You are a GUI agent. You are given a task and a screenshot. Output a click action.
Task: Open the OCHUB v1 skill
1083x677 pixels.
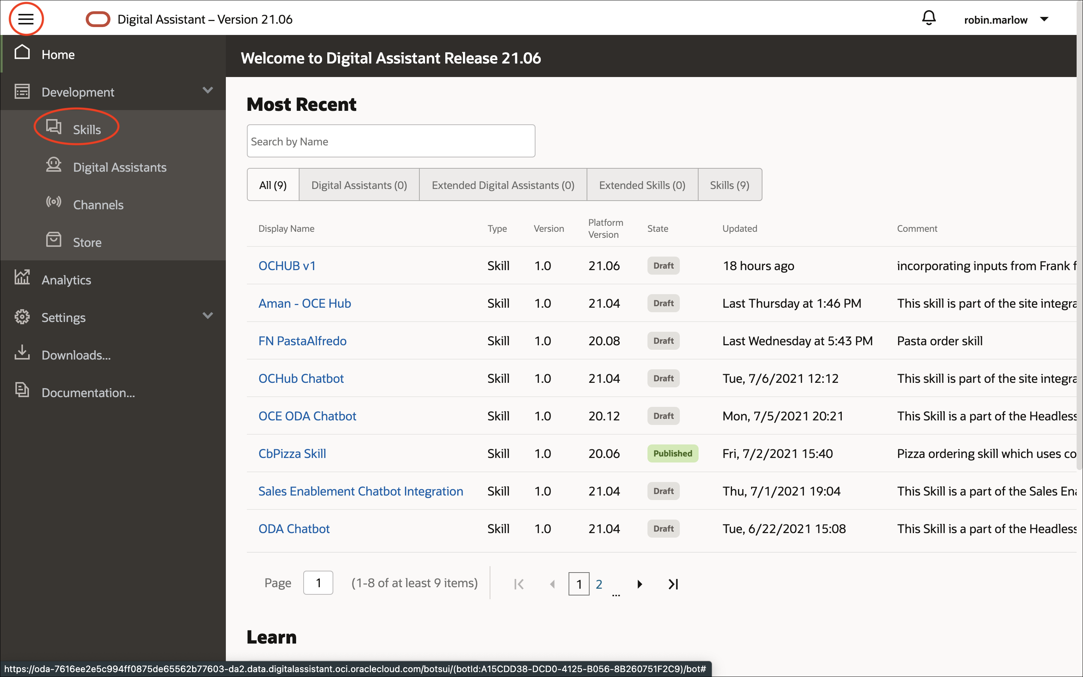(287, 265)
